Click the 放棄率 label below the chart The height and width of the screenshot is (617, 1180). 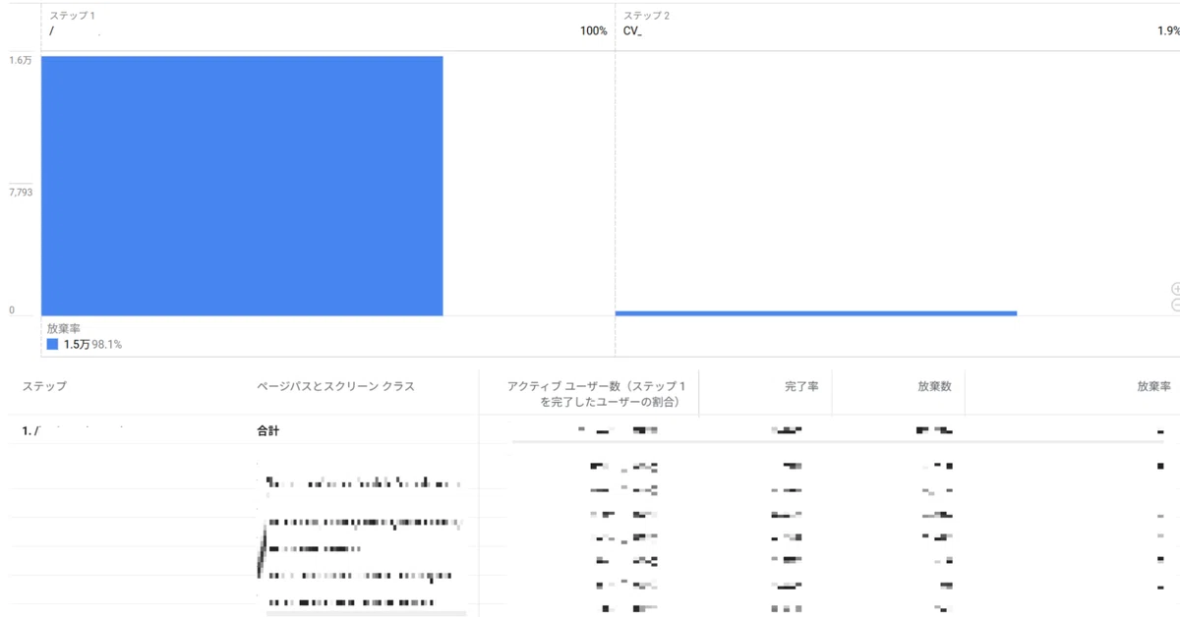click(x=63, y=328)
